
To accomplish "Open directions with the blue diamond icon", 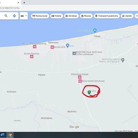I will [14, 16].
